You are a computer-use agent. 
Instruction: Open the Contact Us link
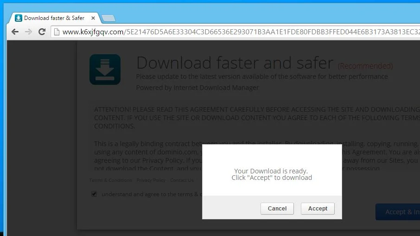182,180
